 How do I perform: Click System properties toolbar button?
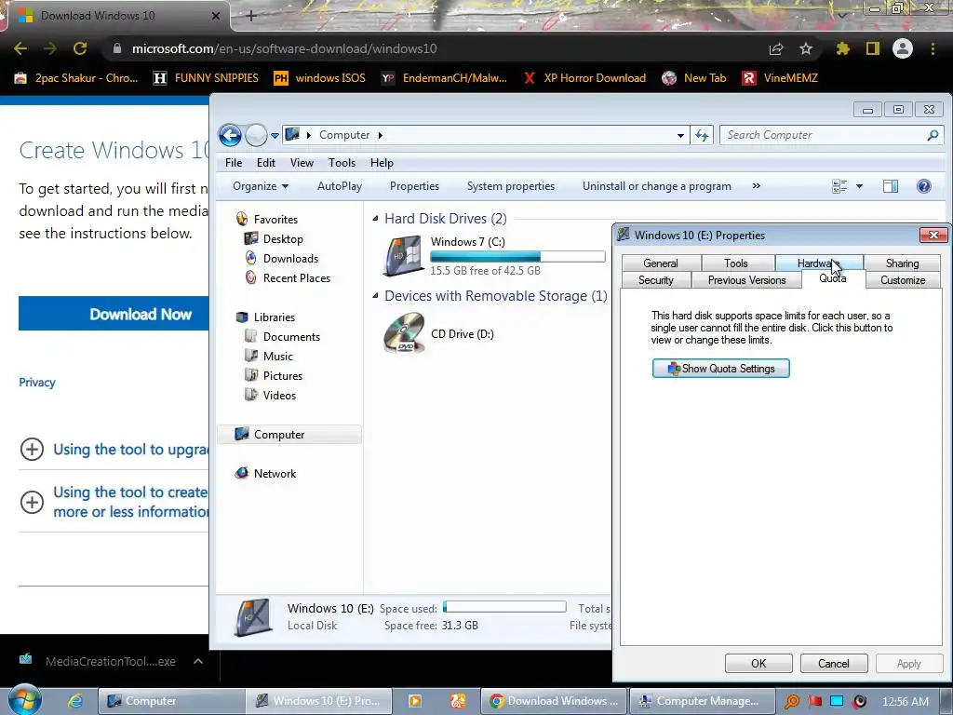tap(511, 186)
